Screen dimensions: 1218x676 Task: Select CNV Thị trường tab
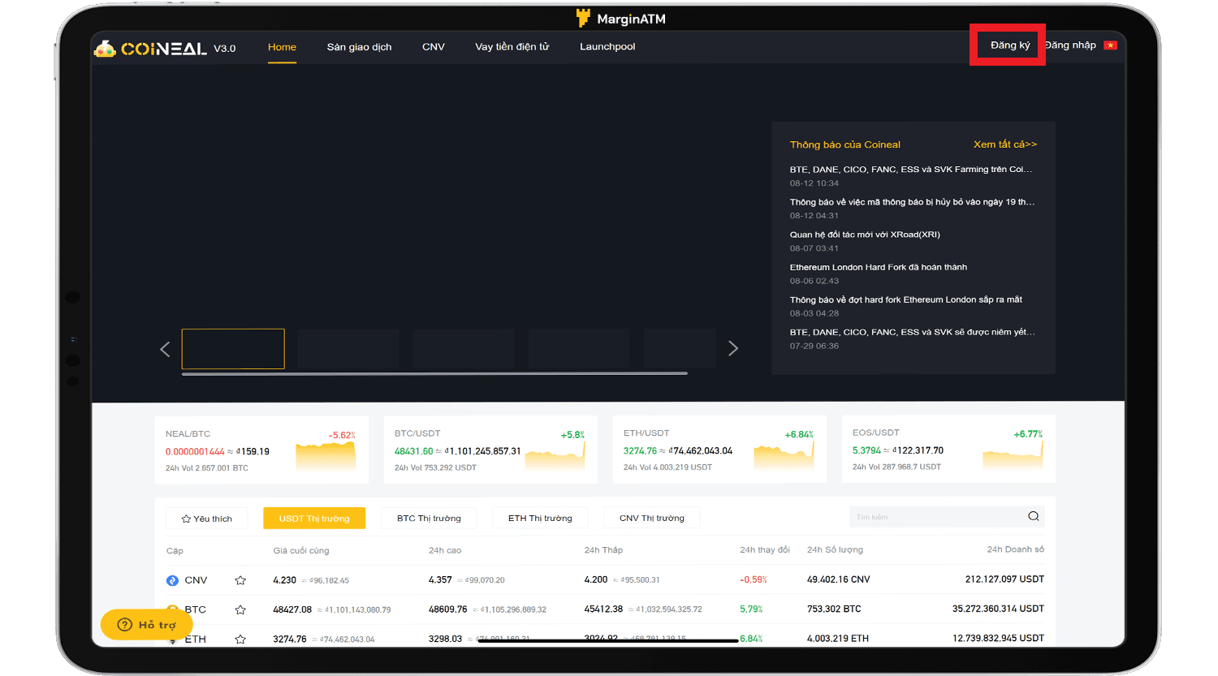[x=652, y=519]
